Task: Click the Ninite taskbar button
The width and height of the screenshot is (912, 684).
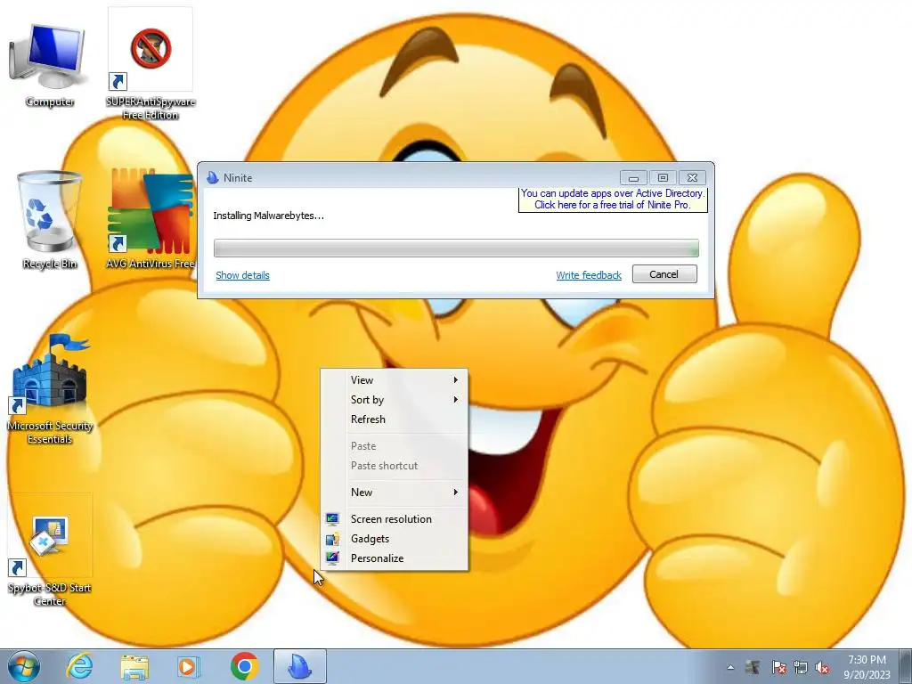Action: pyautogui.click(x=299, y=666)
